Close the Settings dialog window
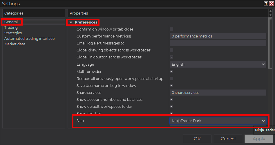The height and width of the screenshot is (145, 275). tap(271, 3)
